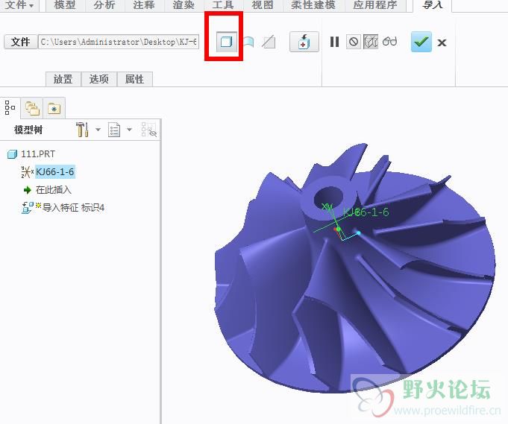Screen dimensions: 508x424
Task: Confirm import with green checkmark
Action: [x=421, y=42]
